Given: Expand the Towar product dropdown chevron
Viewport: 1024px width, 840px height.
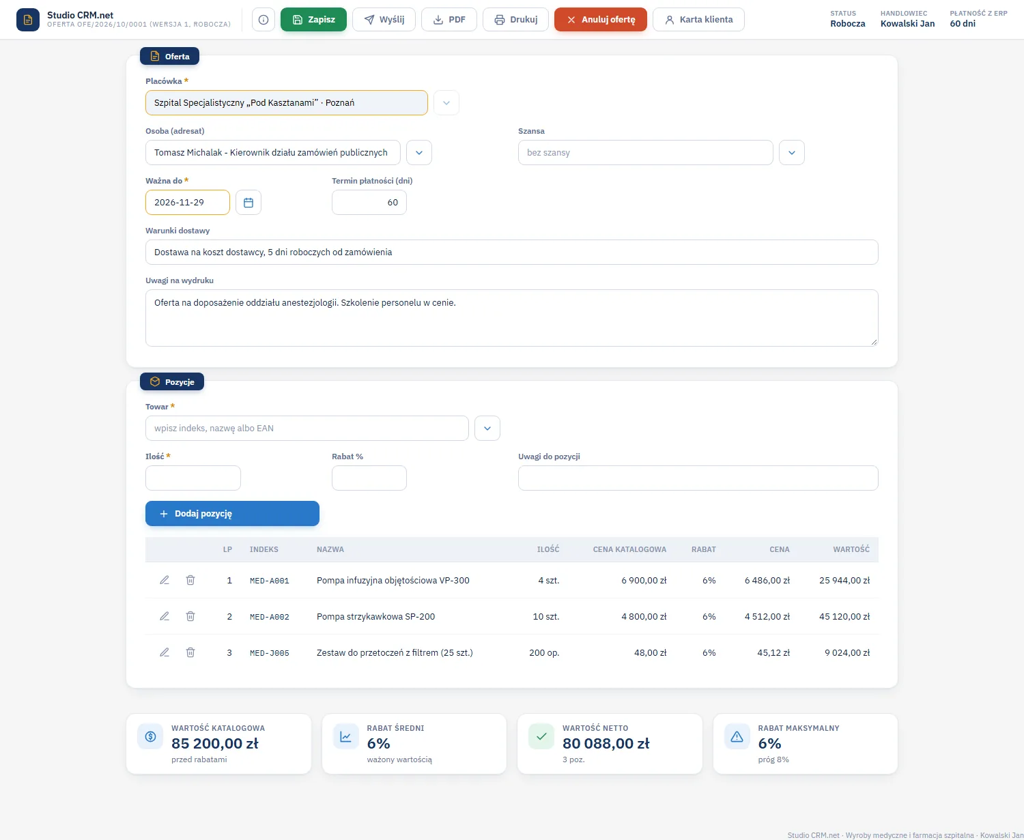Looking at the screenshot, I should tap(487, 429).
